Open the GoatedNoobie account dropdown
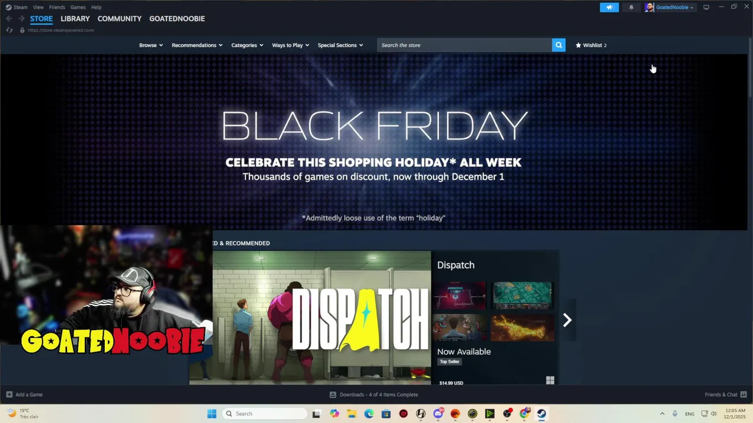Viewport: 753px width, 423px height. [675, 7]
